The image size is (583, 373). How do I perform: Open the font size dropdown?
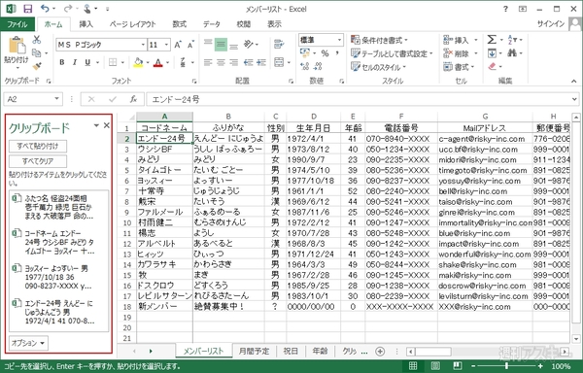click(166, 45)
